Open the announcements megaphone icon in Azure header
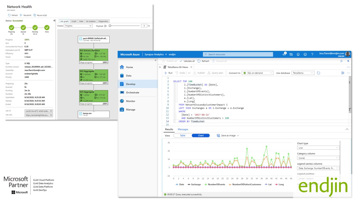 285,54
